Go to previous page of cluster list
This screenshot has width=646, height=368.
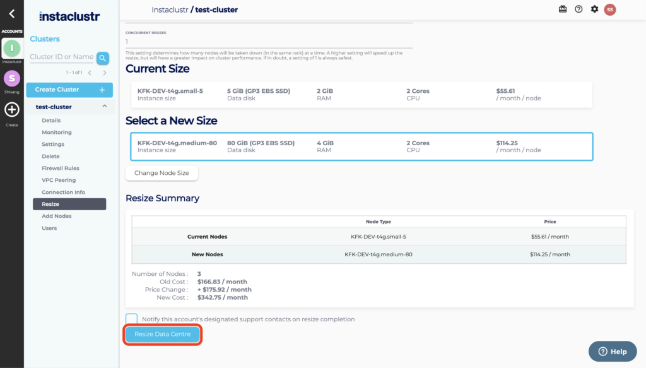[x=90, y=73]
